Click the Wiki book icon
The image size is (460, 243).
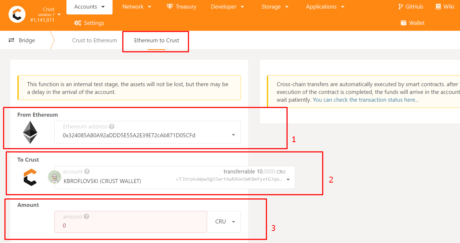pos(438,7)
